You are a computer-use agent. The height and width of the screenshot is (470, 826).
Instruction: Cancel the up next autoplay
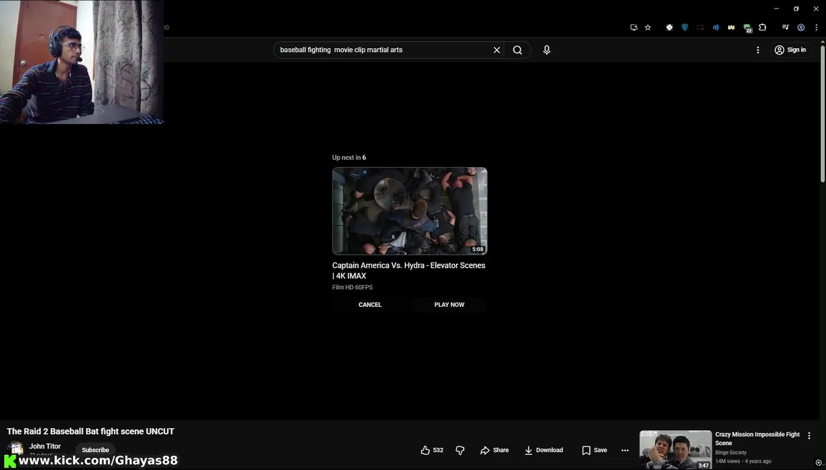[x=370, y=305]
